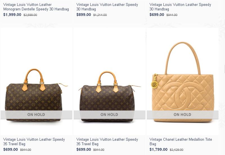Click the crossed-out $2,429.00 price
Image resolution: width=225 pixels, height=155 pixels.
click(x=177, y=150)
